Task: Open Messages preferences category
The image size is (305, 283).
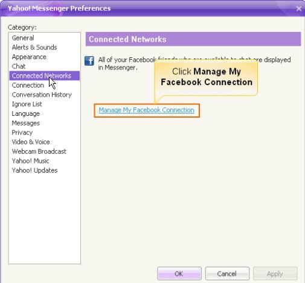Action: tap(44, 123)
